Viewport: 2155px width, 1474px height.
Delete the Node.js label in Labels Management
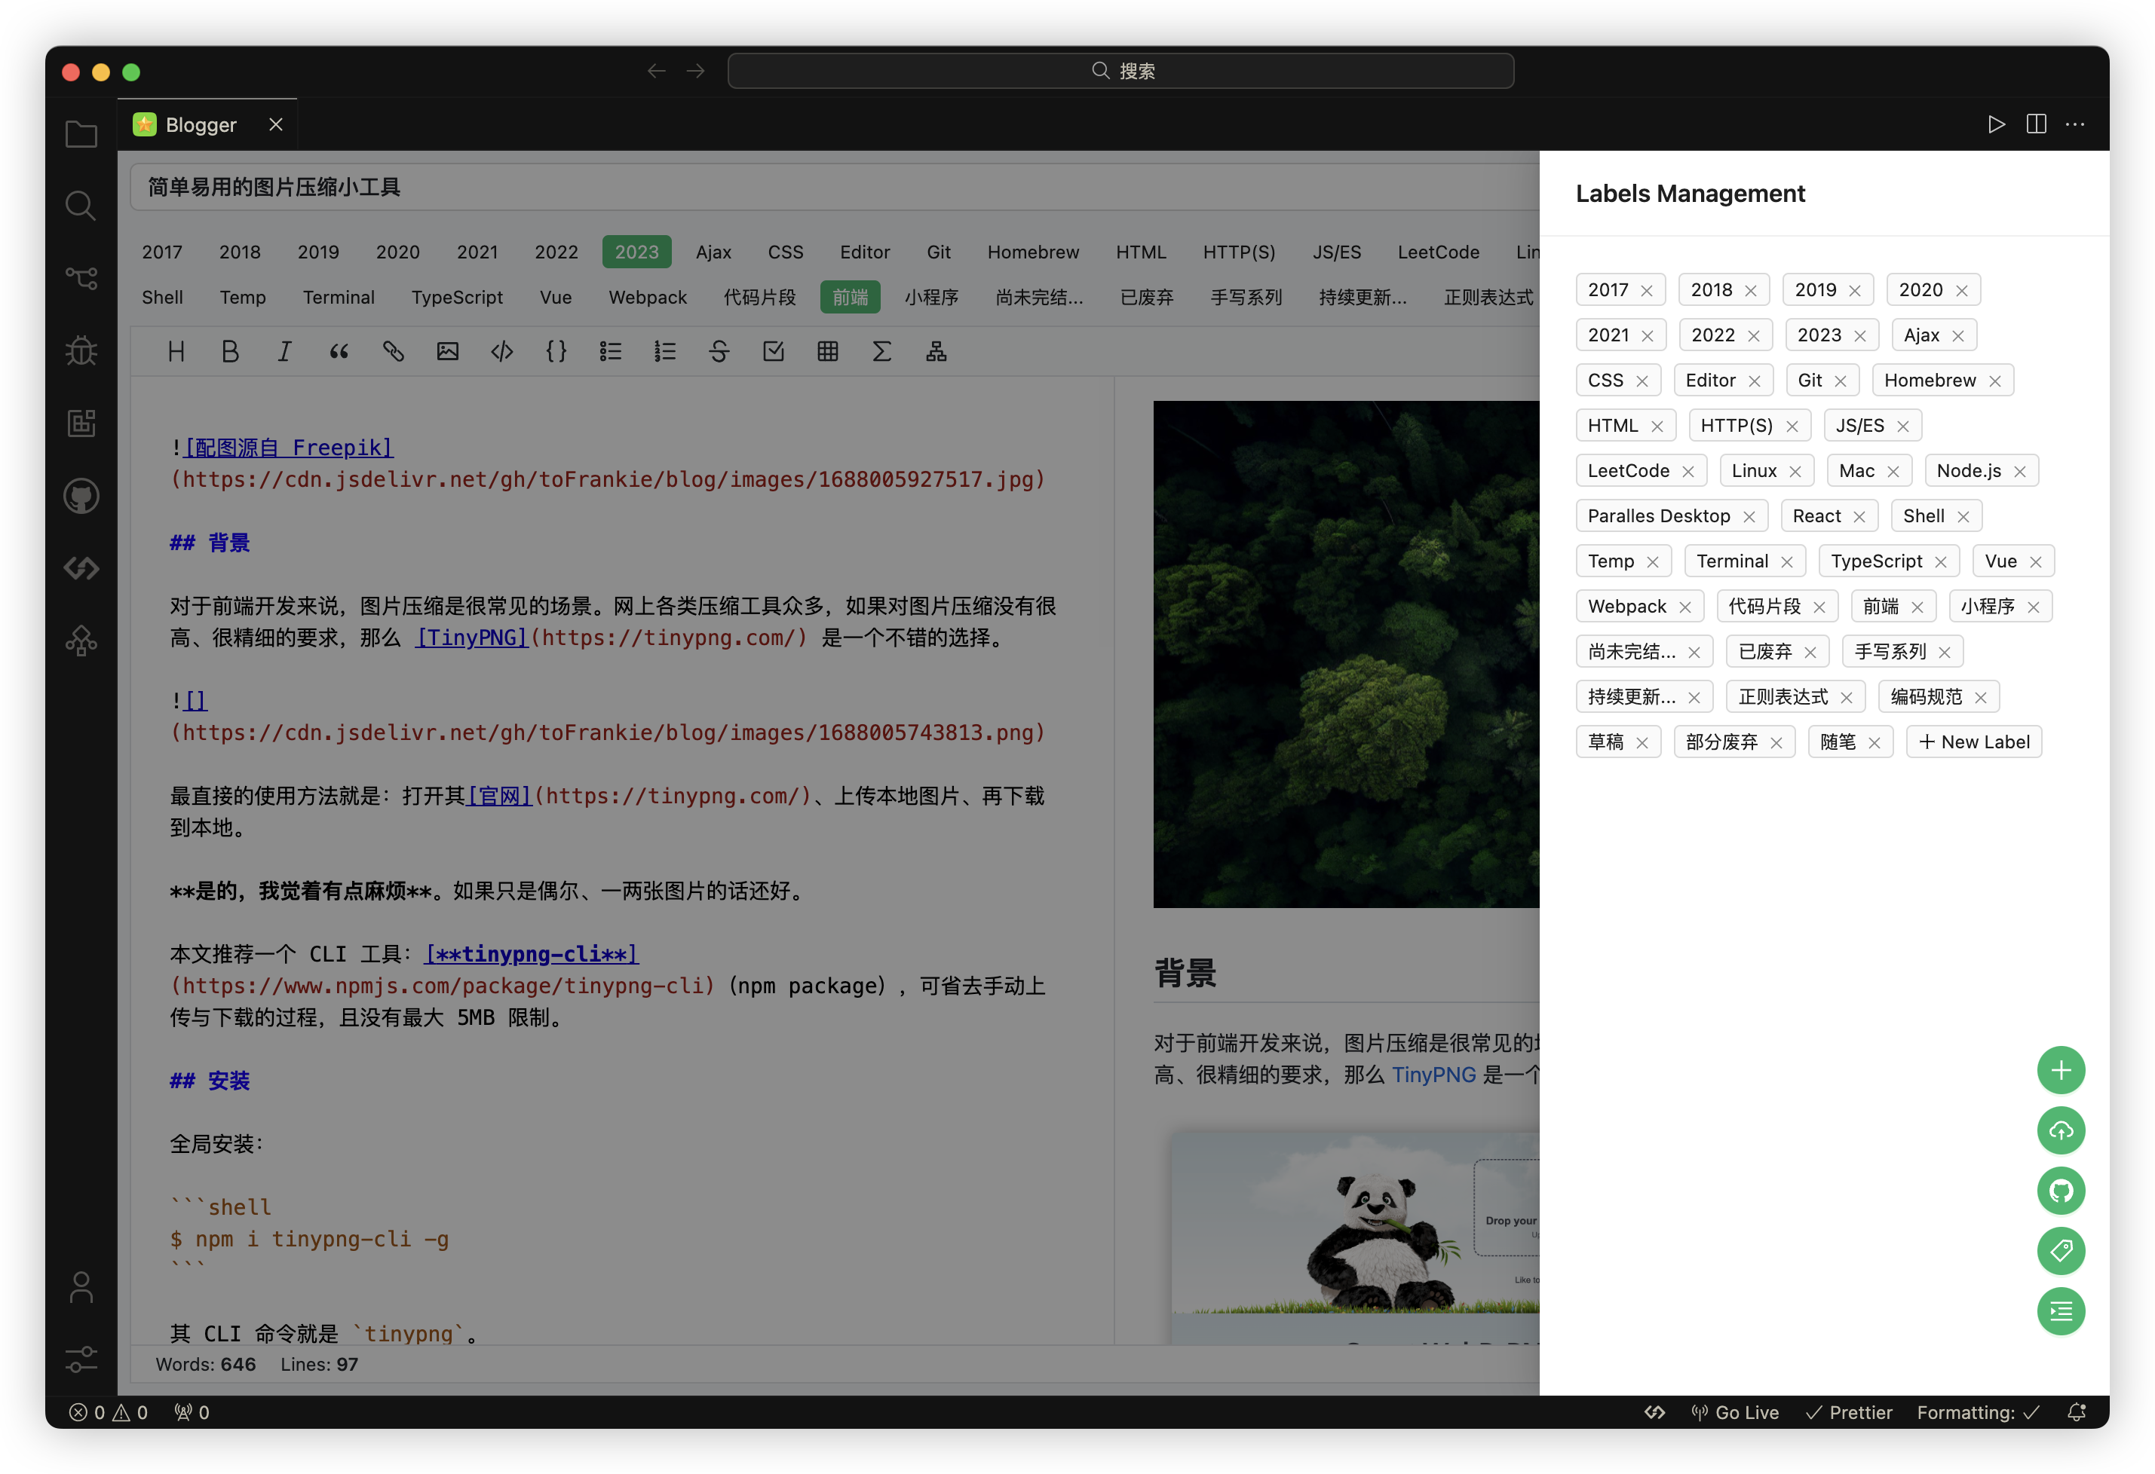(2019, 472)
